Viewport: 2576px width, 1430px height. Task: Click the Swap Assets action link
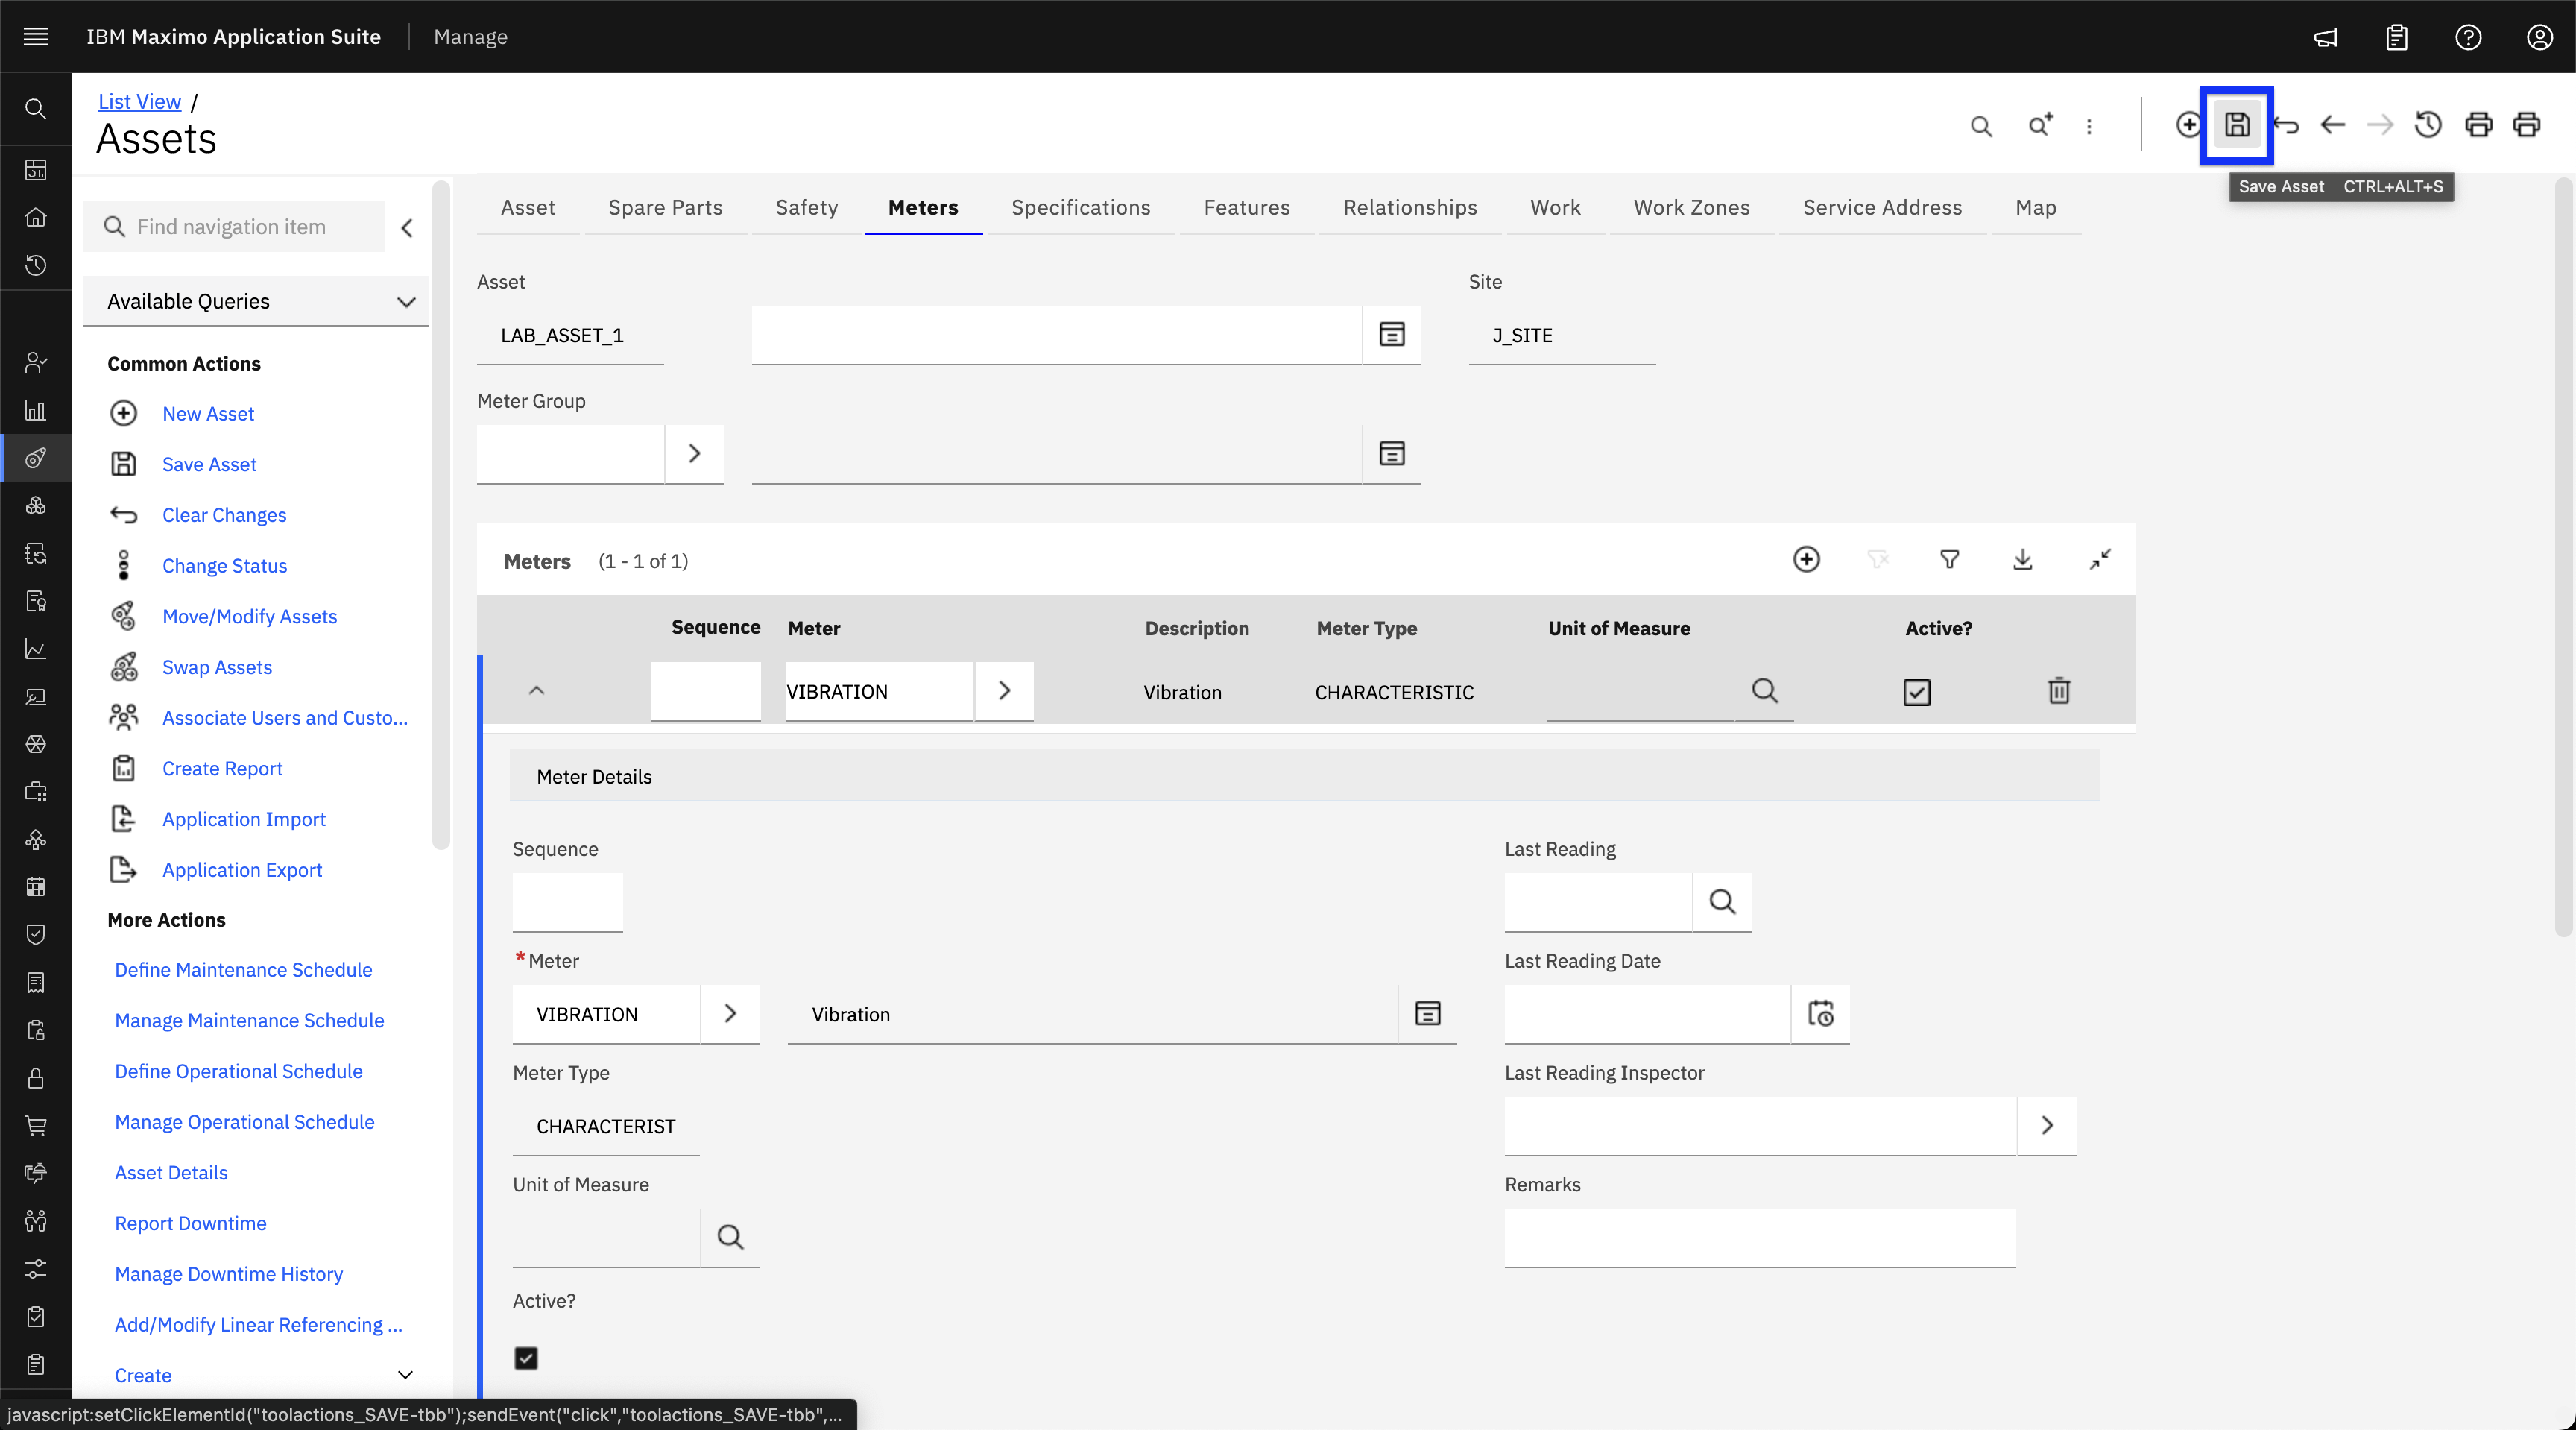pos(217,667)
